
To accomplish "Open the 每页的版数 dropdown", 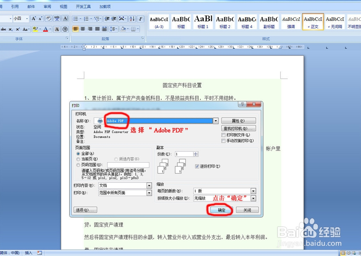I will tap(253, 191).
